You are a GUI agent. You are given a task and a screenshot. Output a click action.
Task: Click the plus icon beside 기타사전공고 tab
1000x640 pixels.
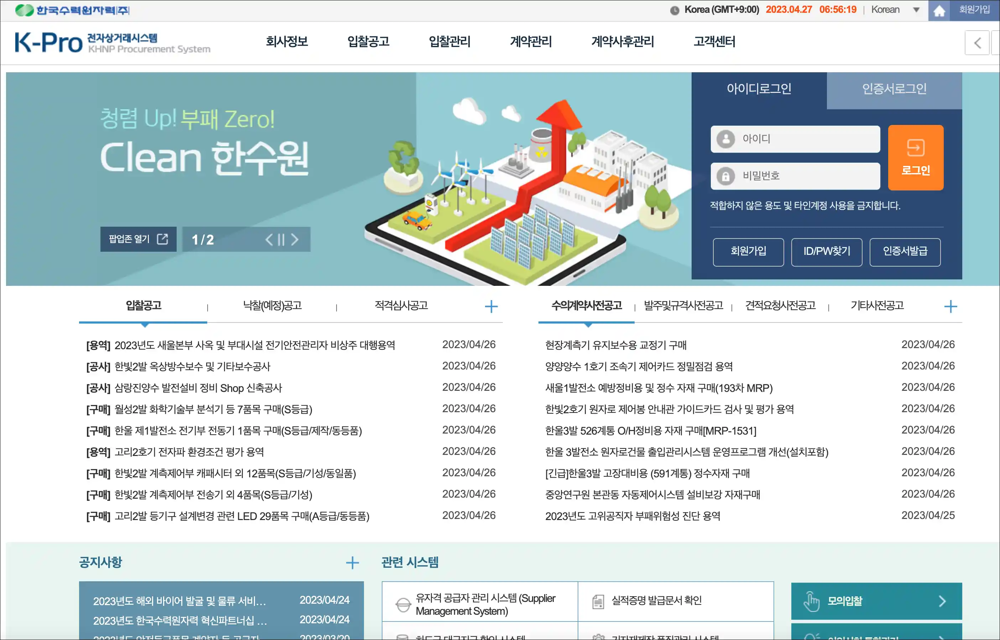[x=950, y=307]
